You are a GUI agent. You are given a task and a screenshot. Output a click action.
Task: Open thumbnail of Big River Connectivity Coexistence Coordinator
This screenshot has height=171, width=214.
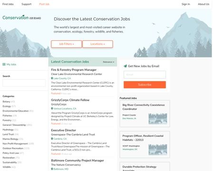tap(158, 119)
